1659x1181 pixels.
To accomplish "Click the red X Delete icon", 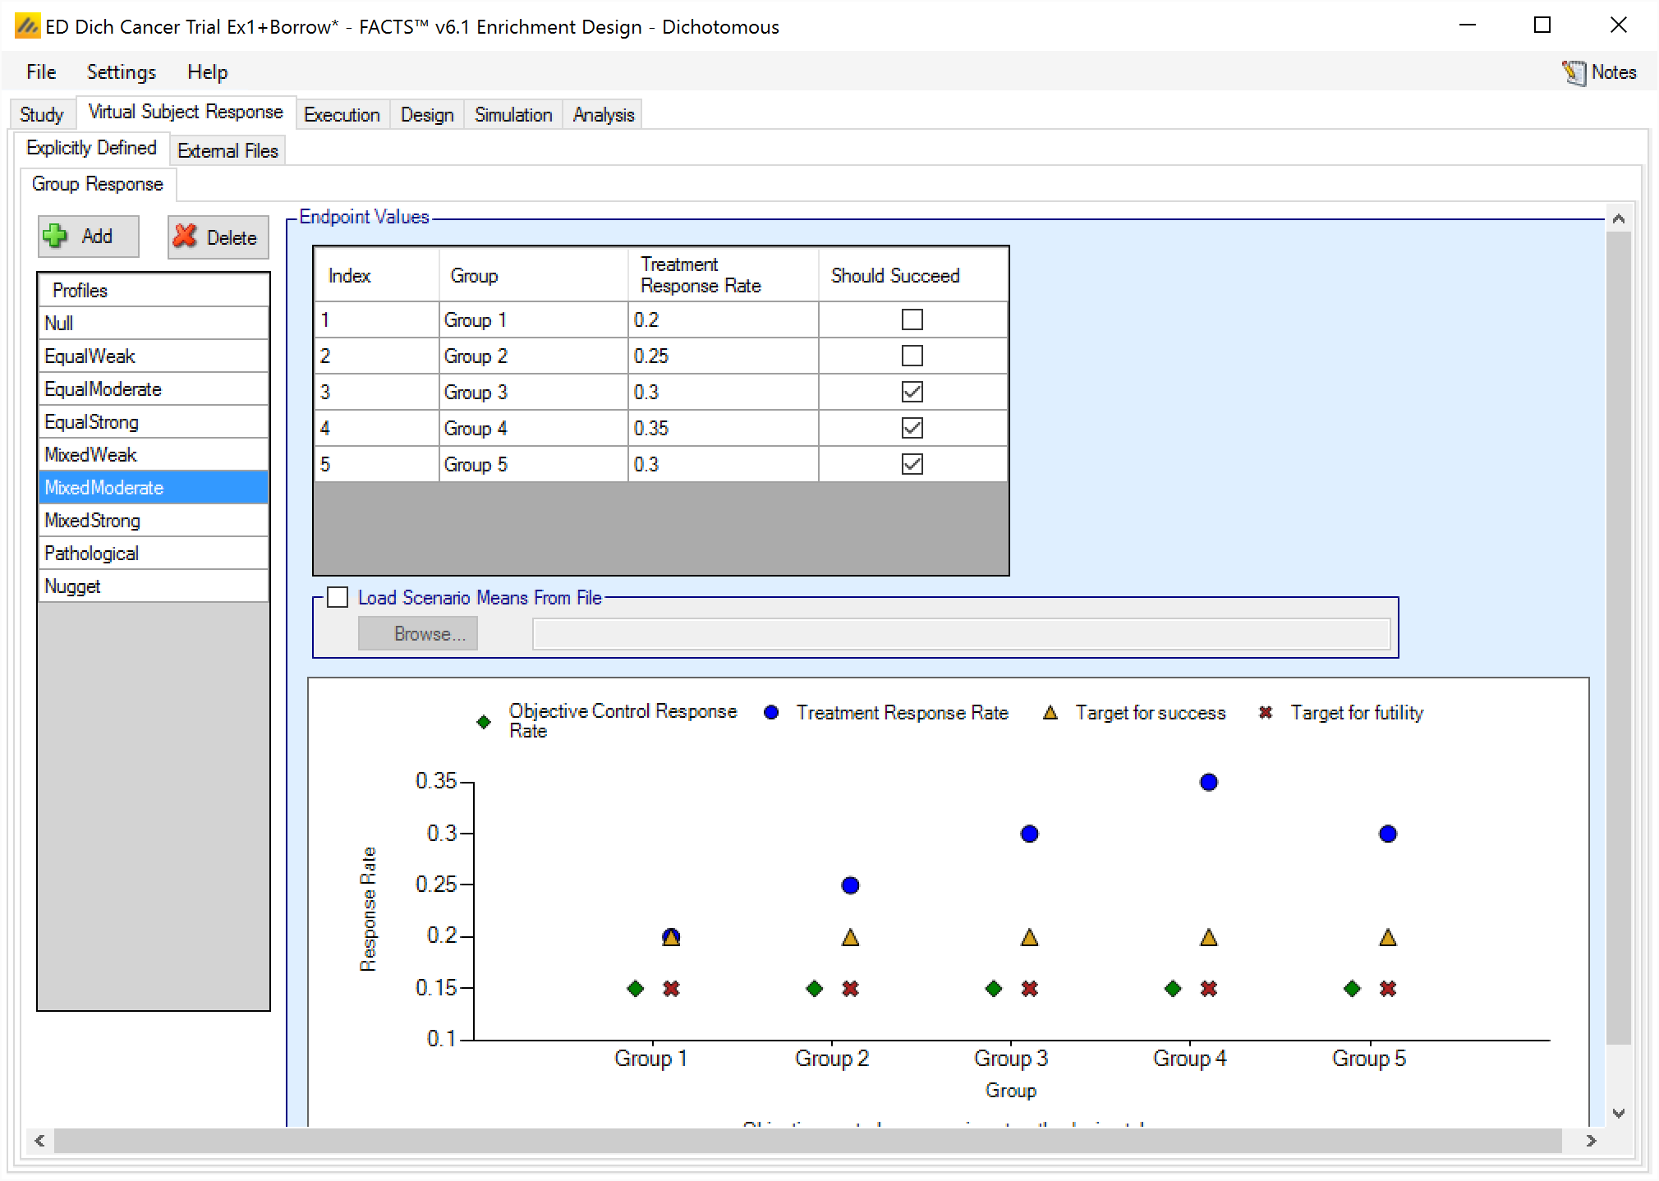I will point(186,237).
